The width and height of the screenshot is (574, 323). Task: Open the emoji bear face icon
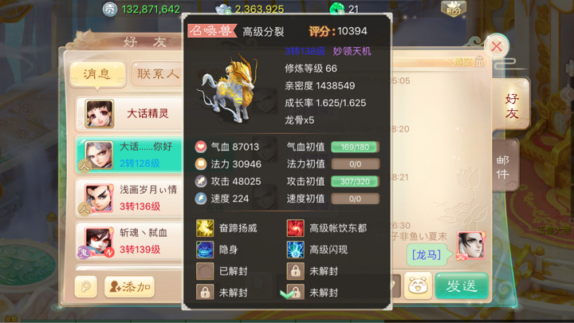pyautogui.click(x=418, y=286)
